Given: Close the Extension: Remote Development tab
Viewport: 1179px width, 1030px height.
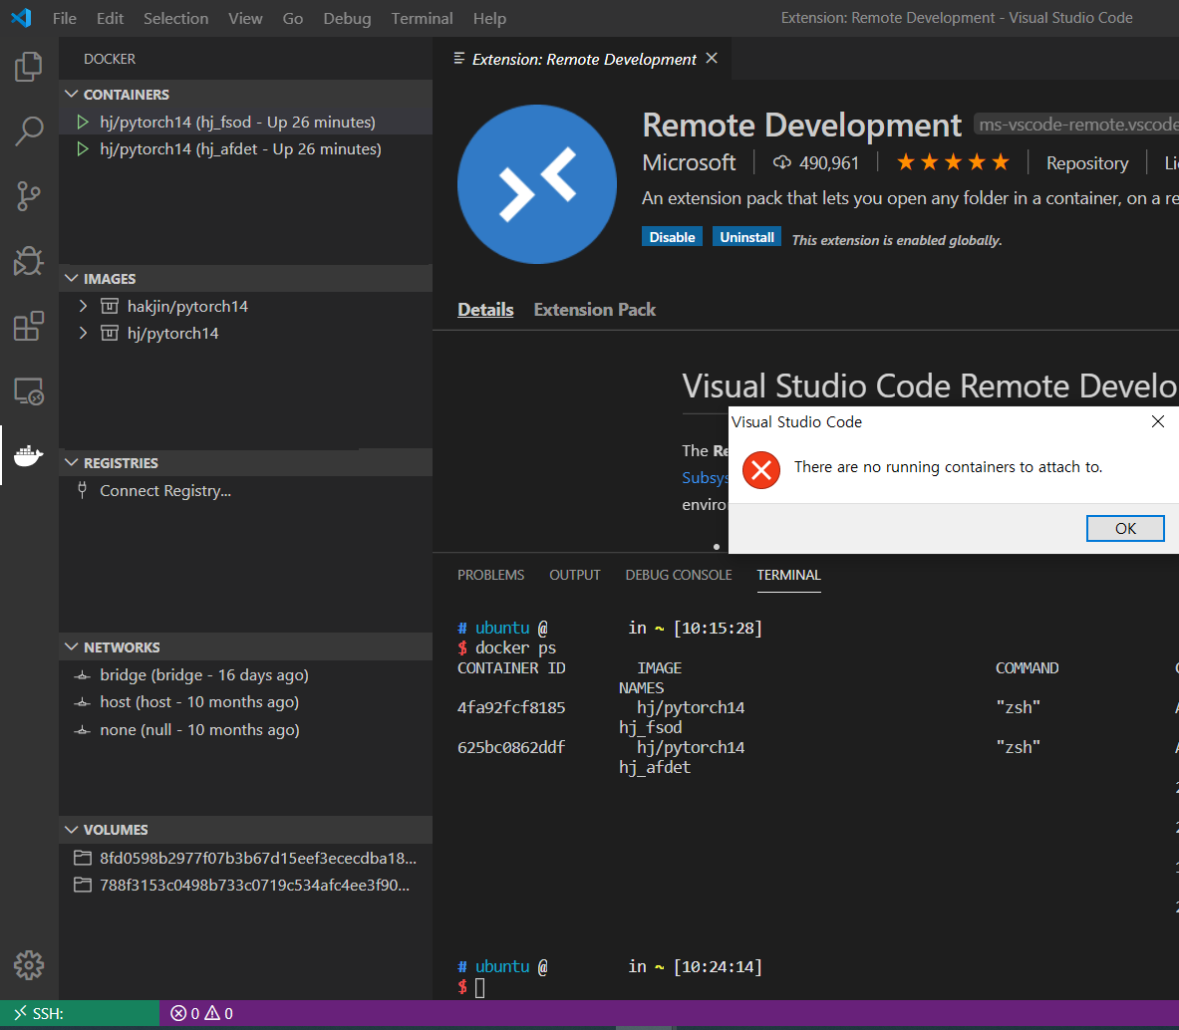Looking at the screenshot, I should [x=712, y=58].
